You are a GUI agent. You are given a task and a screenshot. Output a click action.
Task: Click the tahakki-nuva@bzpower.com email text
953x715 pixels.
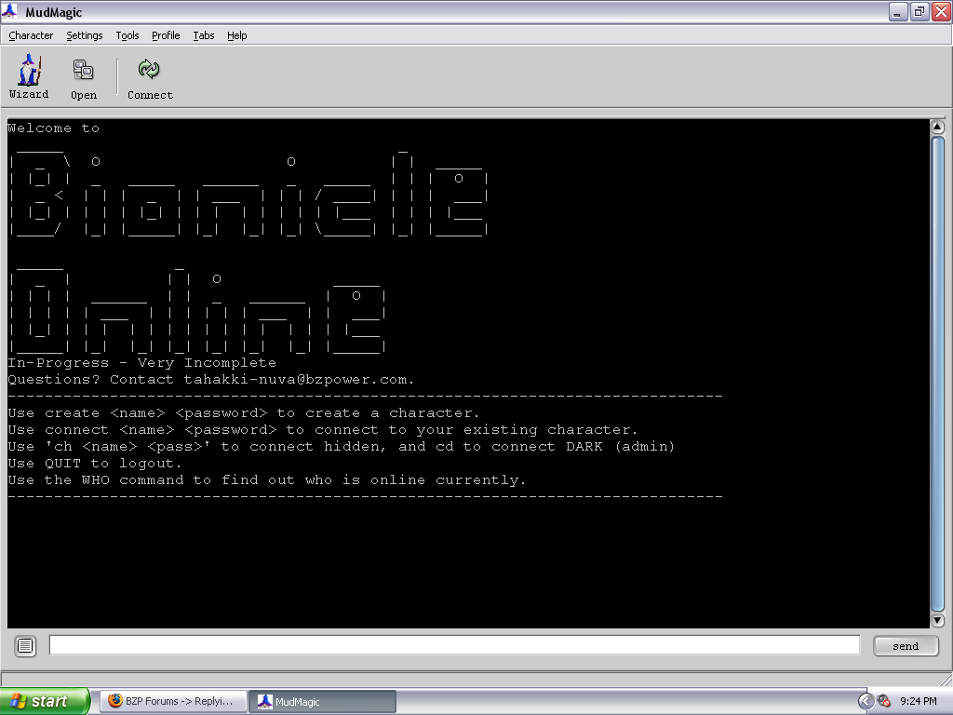(x=295, y=380)
